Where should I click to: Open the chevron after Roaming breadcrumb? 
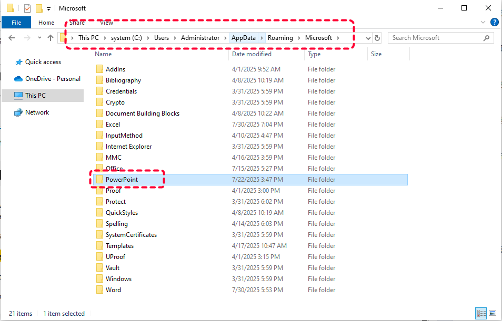(299, 38)
